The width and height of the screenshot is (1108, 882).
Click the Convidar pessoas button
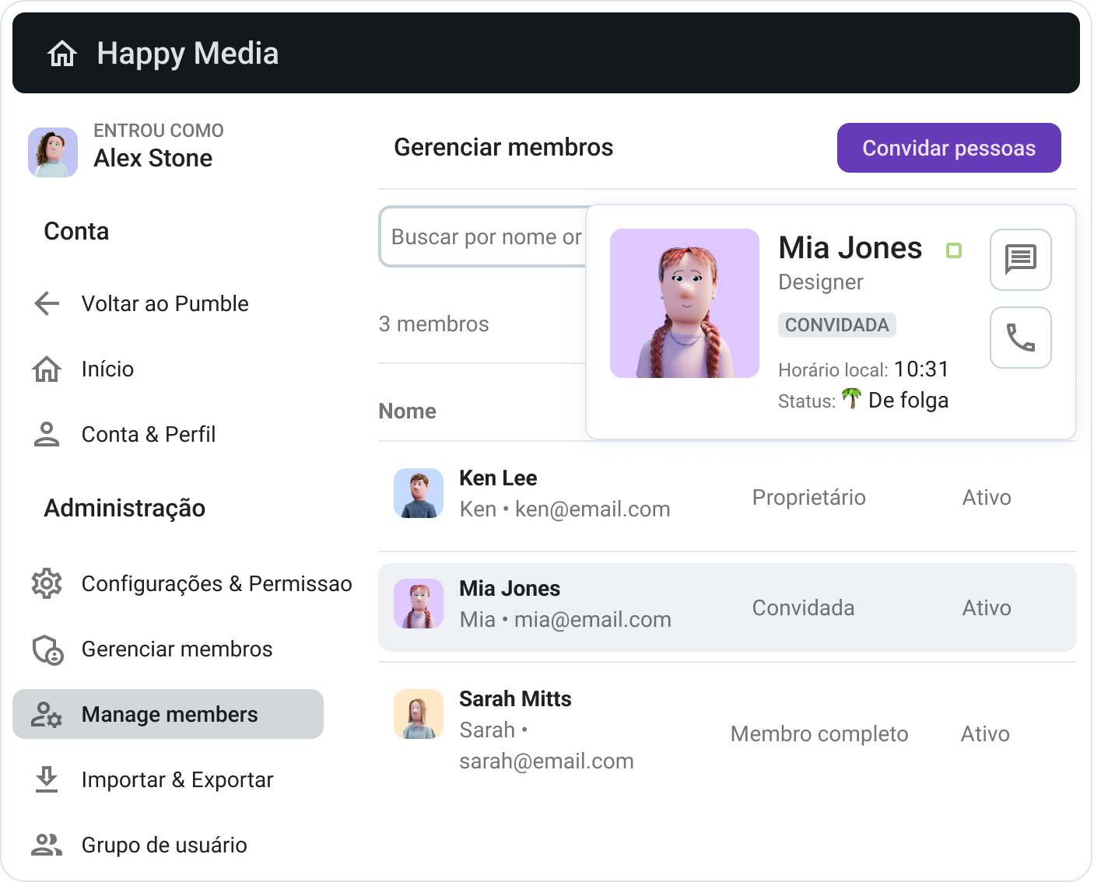tap(948, 148)
